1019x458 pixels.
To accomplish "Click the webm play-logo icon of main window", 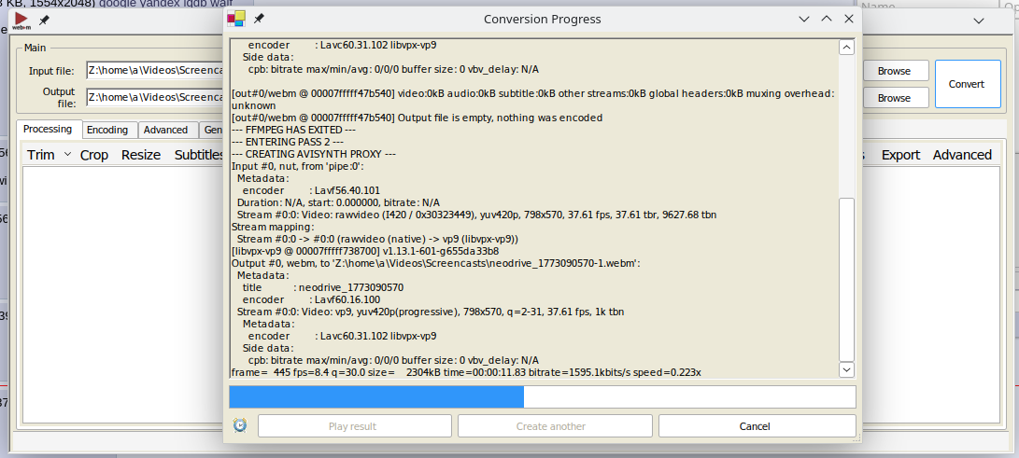I will (21, 21).
